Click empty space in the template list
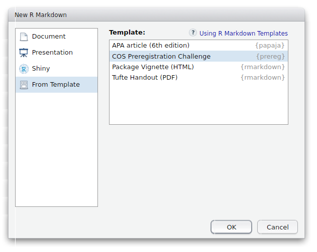The image size is (317, 252). [x=198, y=104]
